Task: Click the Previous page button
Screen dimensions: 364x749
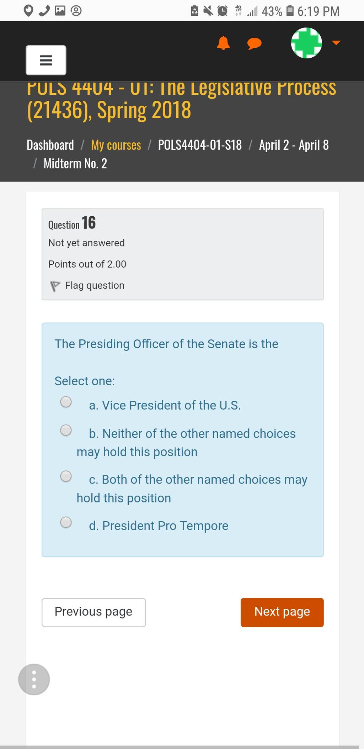Action: (94, 612)
